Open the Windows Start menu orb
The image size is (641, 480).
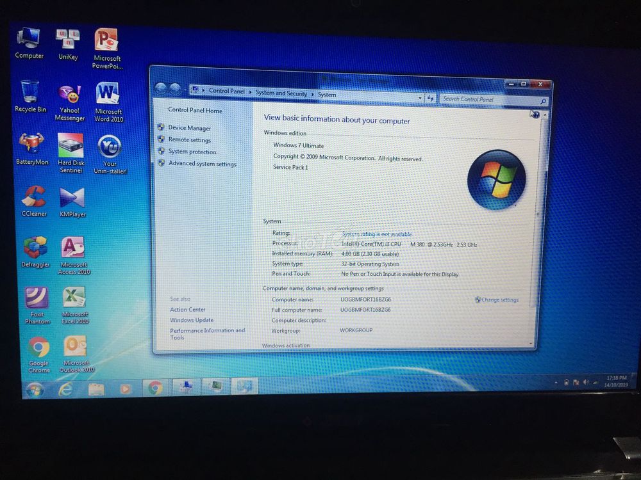point(35,389)
